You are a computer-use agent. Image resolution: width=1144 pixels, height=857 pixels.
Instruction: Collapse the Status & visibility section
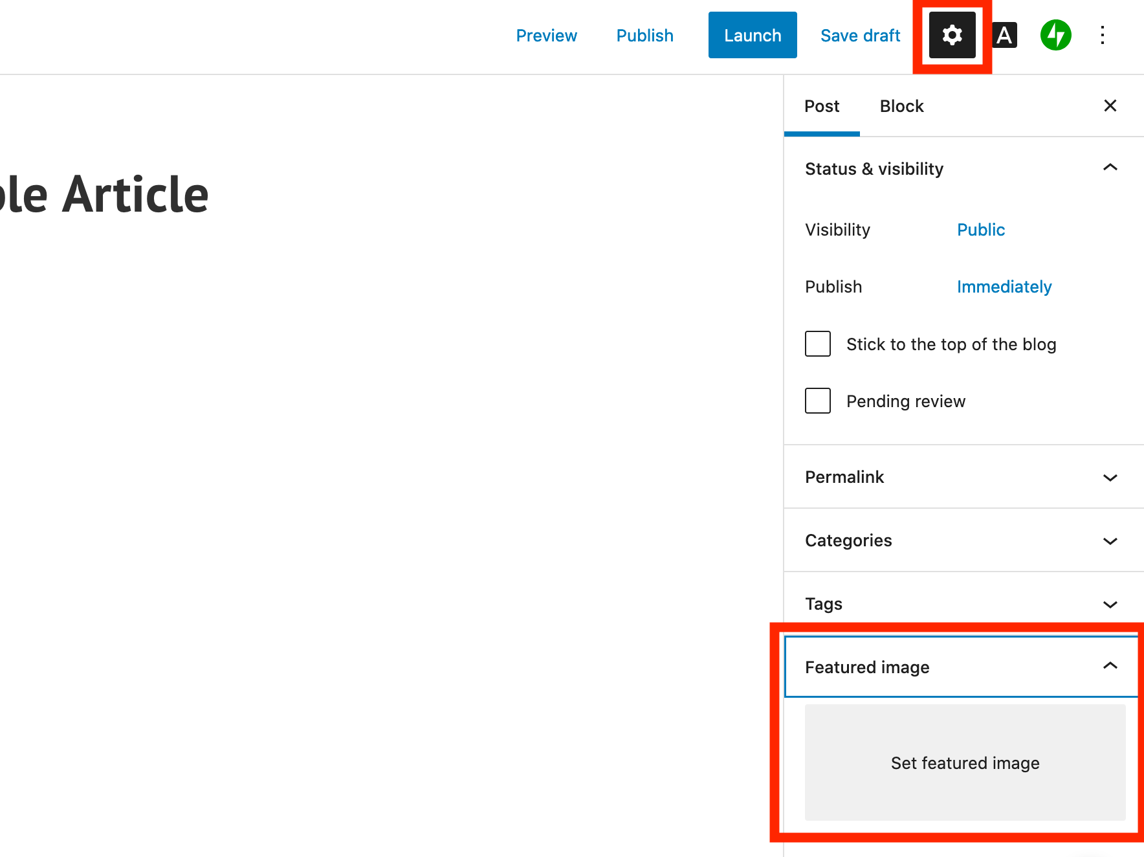pos(1110,168)
